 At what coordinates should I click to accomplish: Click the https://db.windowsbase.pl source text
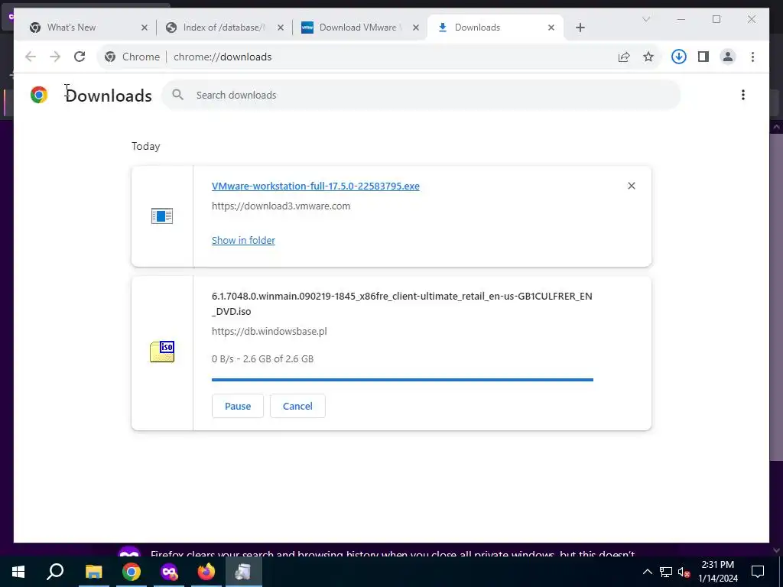click(269, 331)
